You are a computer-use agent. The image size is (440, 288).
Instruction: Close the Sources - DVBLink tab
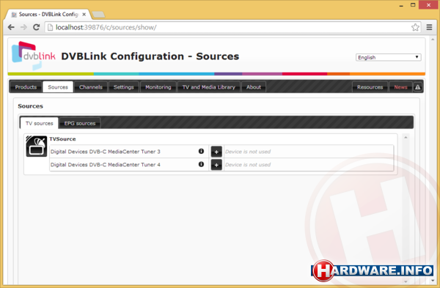[x=84, y=15]
